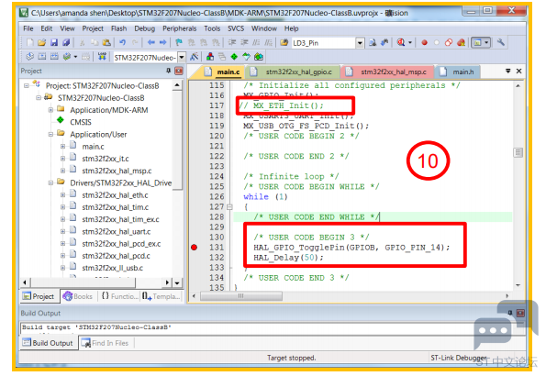Indent the selected lines icon
The image size is (546, 376).
(x=232, y=42)
